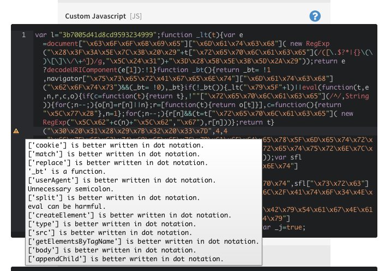Viewport: 391px width, 271px height.
Task: Select the message "['replace'] is better written in dot notation"
Action: pos(118,163)
